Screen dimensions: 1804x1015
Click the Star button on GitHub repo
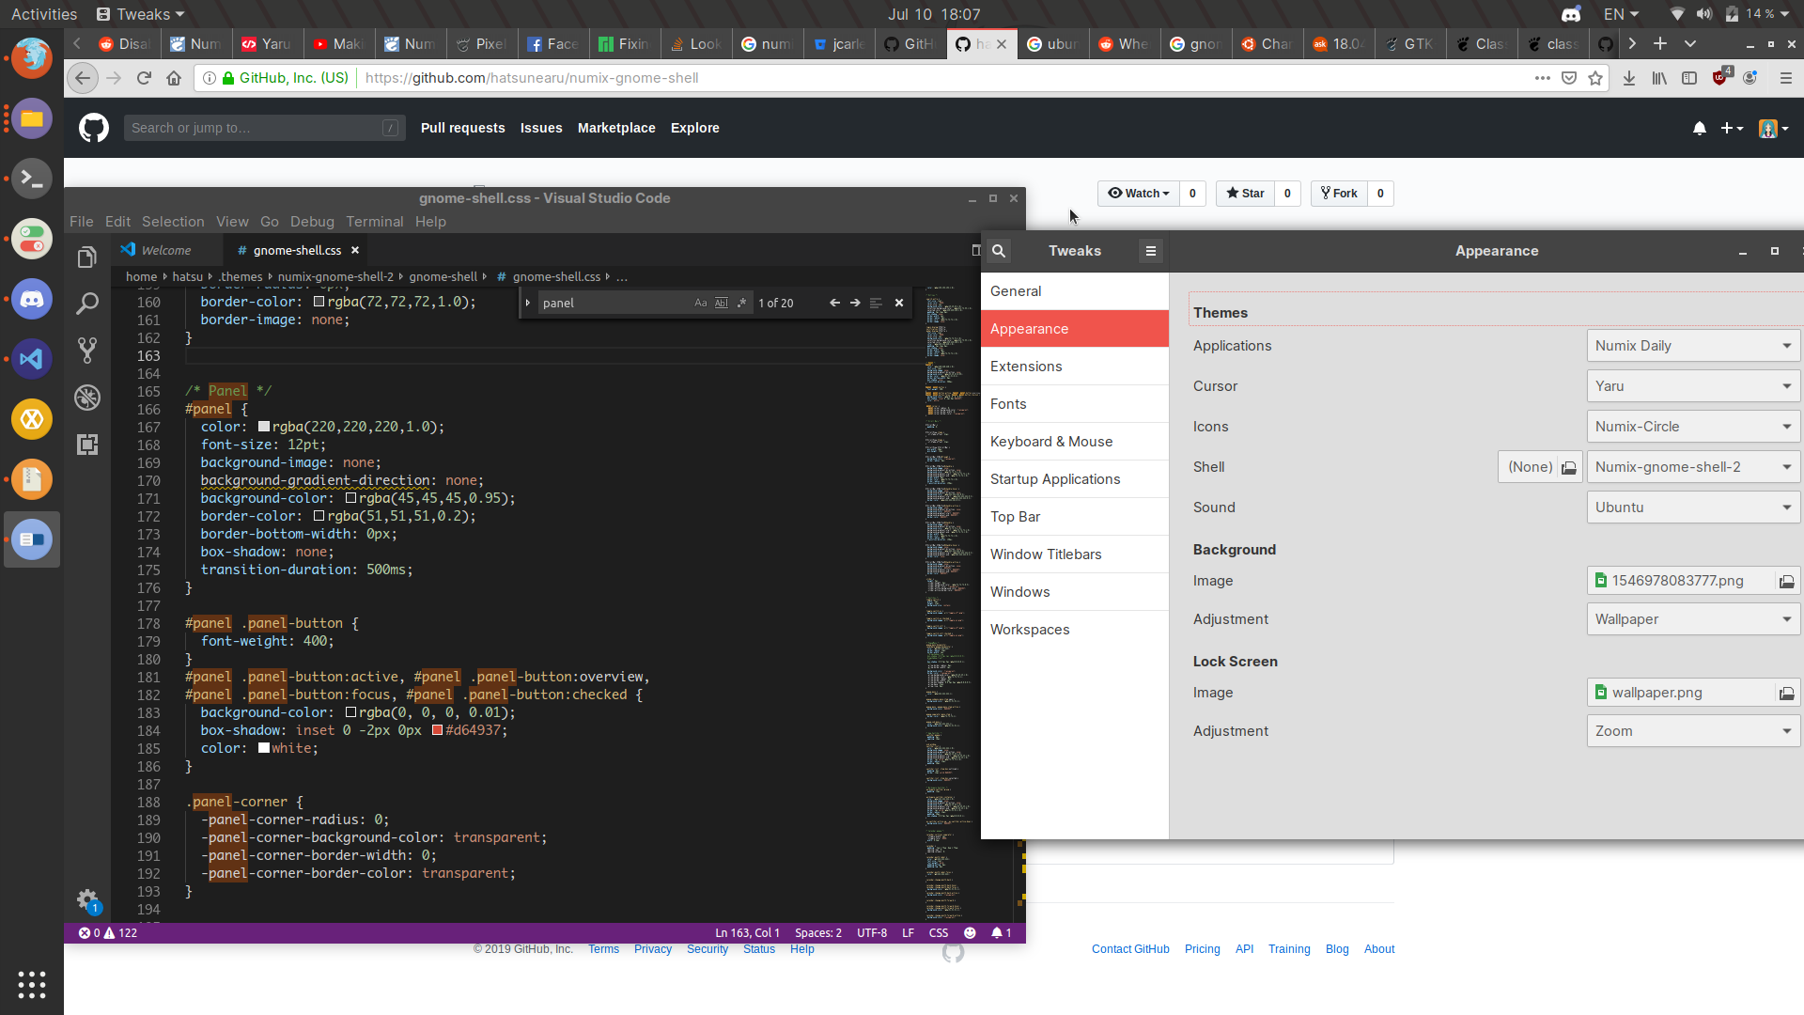1244,194
